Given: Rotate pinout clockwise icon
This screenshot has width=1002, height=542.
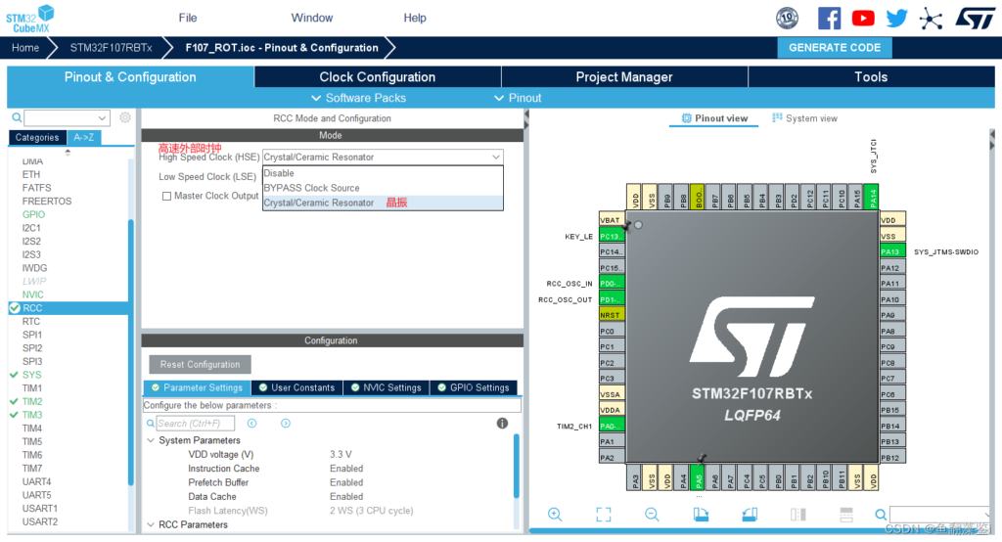Looking at the screenshot, I should point(701,515).
